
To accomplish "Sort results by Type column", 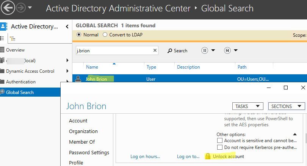I will point(151,67).
